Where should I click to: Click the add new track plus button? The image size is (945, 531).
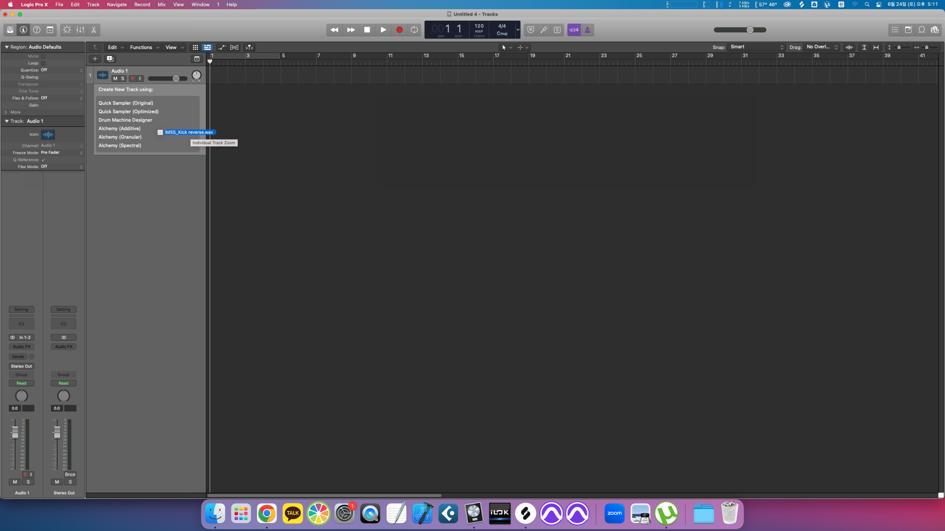(95, 59)
